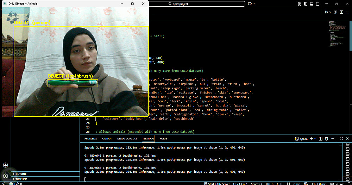Open the Accounts icon in the activity bar
The image size is (352, 185).
6,165
